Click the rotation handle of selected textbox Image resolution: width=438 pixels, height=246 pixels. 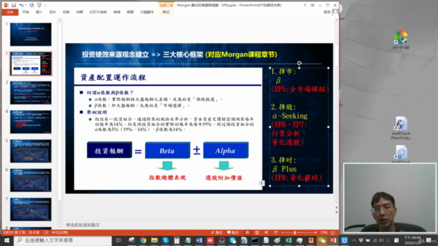coord(299,63)
